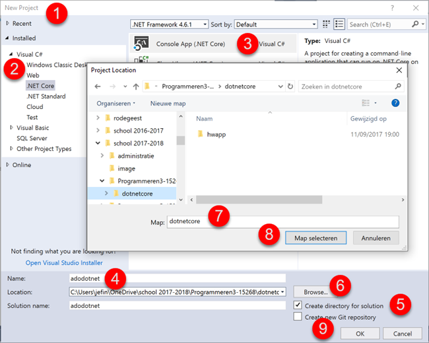429x343 pixels.
Task: Open the Location path dropdown
Action: (282, 292)
